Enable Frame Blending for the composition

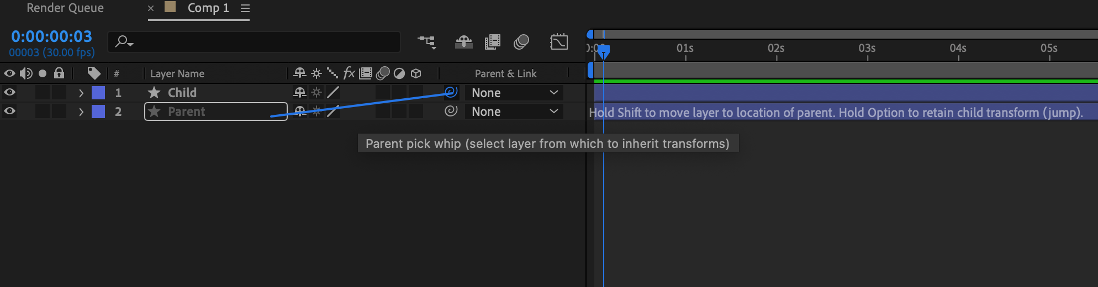tap(492, 42)
